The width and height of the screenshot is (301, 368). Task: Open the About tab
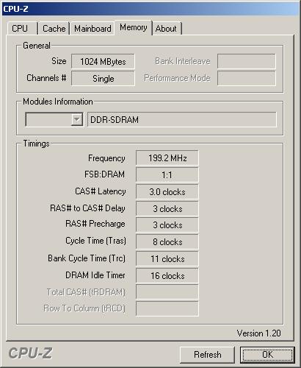coord(167,29)
